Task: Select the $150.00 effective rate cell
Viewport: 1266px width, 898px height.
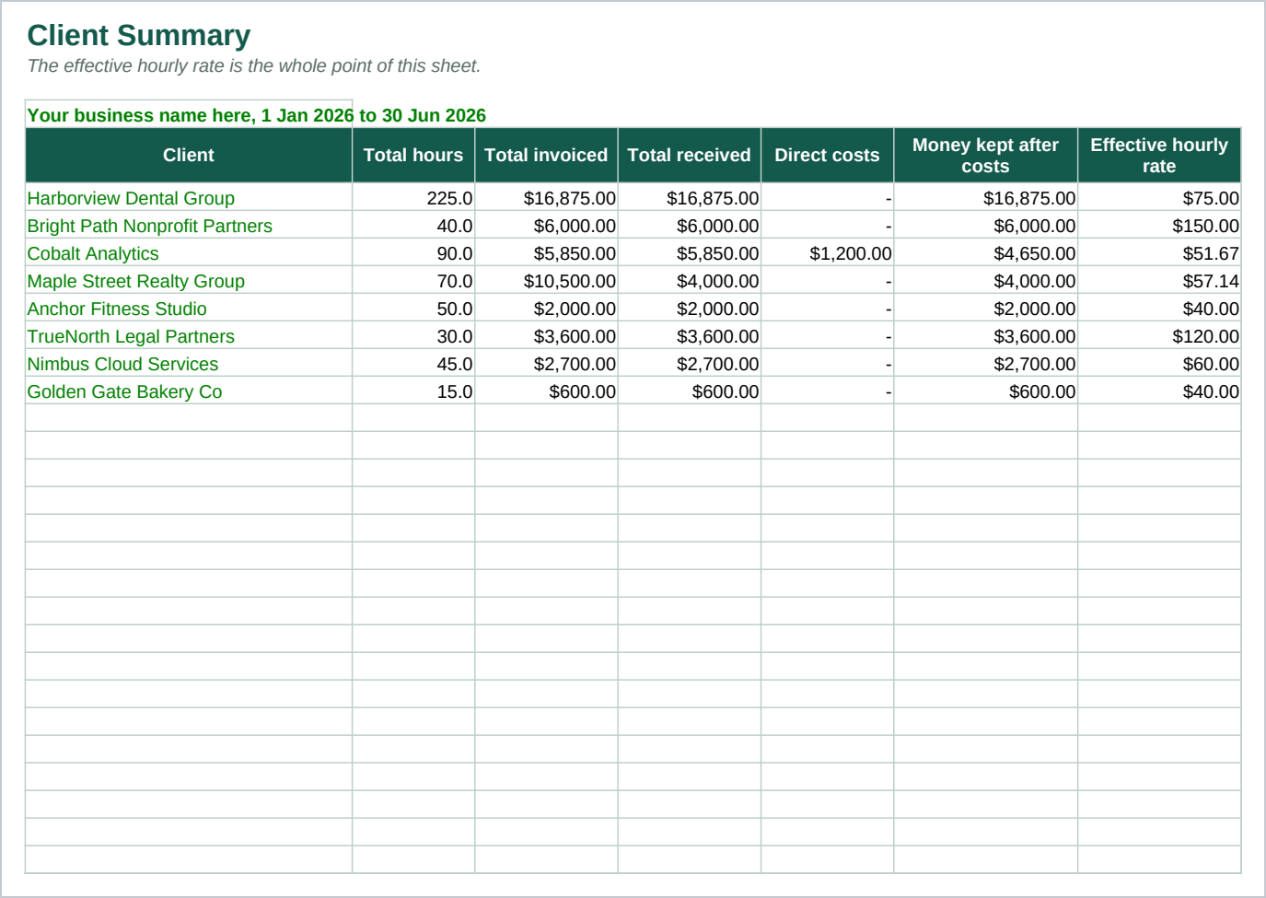Action: pyautogui.click(x=1159, y=226)
